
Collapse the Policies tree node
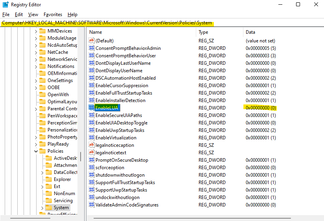point(36,151)
